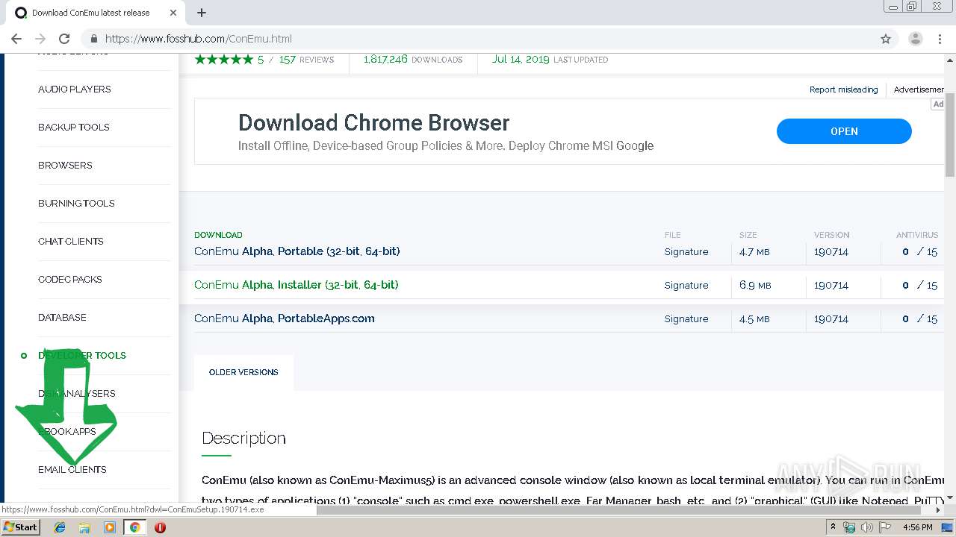Click the five-star rating

(x=224, y=60)
